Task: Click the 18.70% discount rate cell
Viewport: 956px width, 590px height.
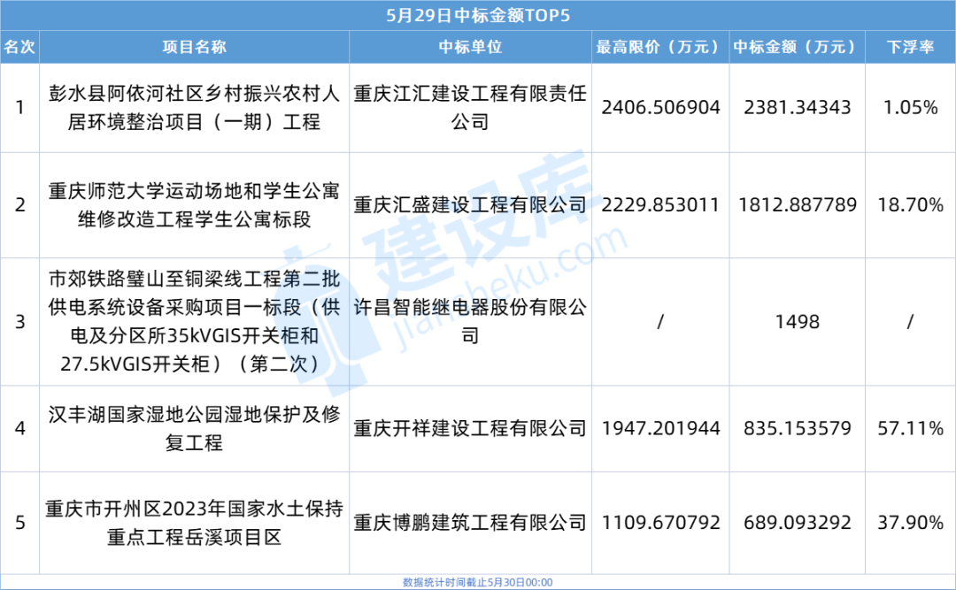Action: [910, 204]
